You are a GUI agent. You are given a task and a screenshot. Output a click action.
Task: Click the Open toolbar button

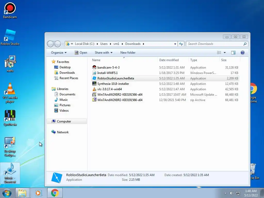(81, 53)
